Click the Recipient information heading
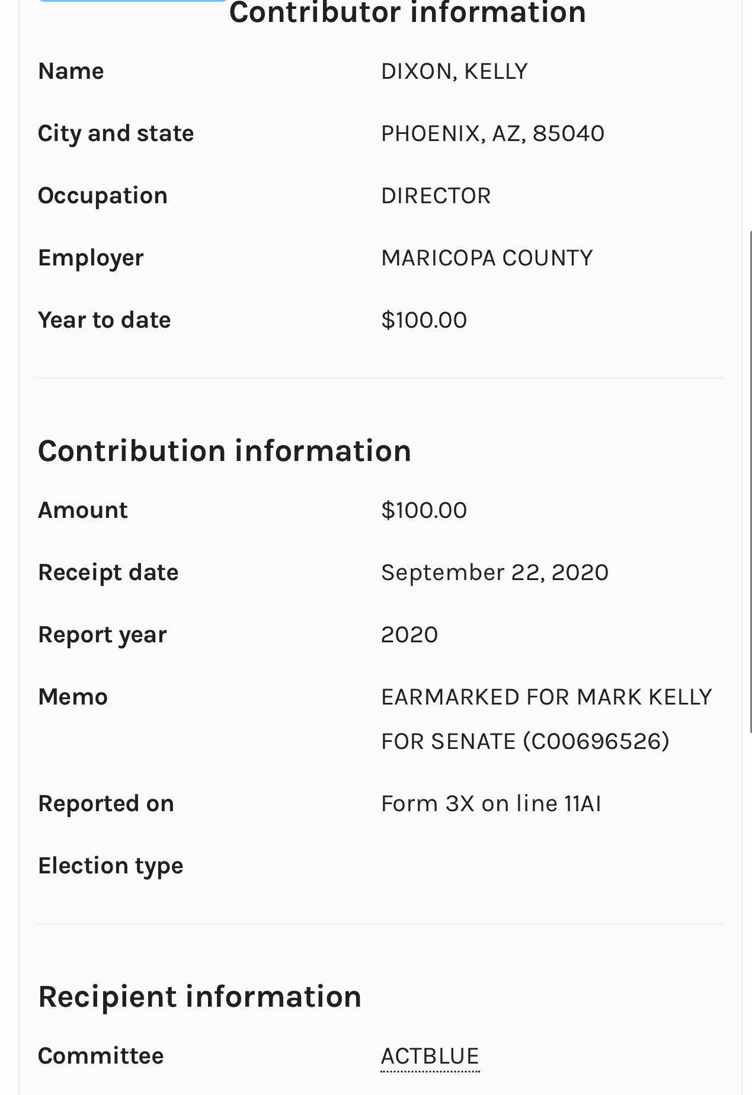Screen dimensions: 752x1095 tap(200, 997)
